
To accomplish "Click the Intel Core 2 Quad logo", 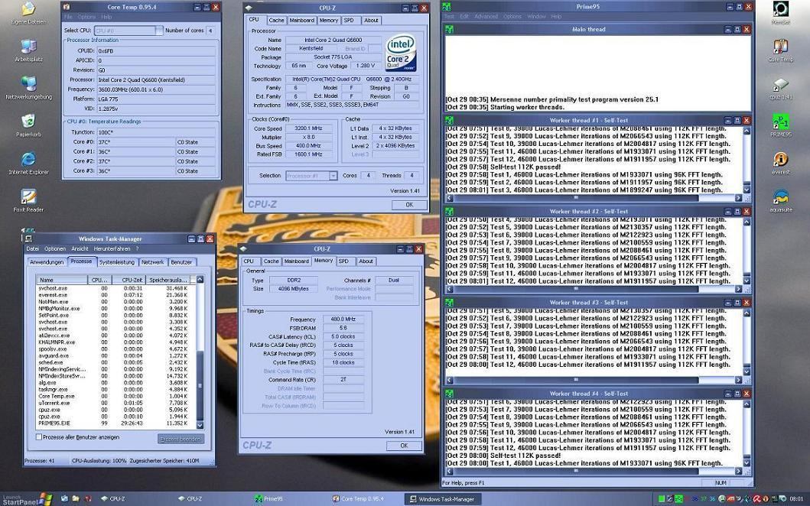I will (401, 54).
